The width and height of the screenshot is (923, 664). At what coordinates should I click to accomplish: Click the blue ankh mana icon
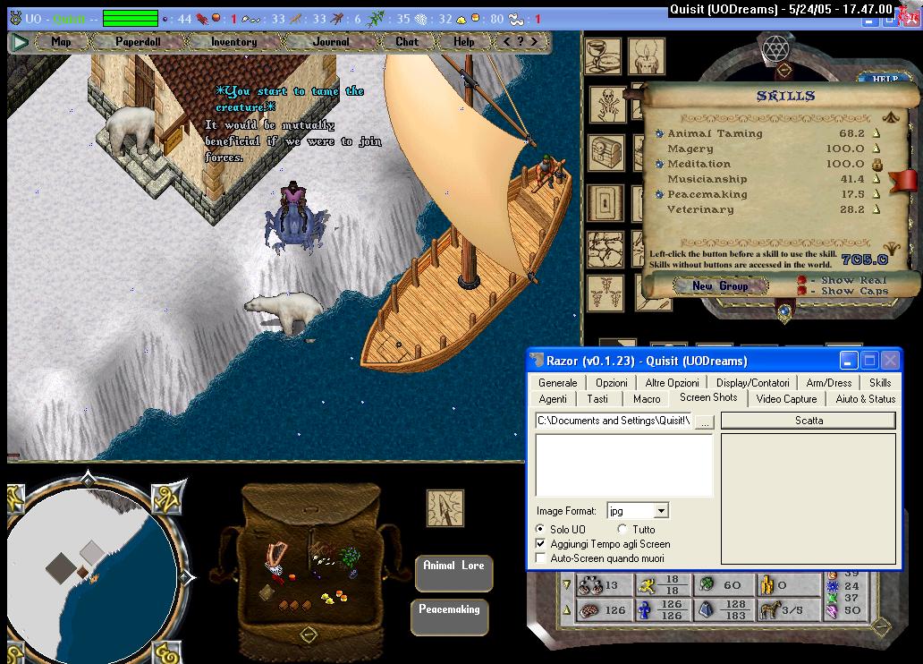pos(645,610)
